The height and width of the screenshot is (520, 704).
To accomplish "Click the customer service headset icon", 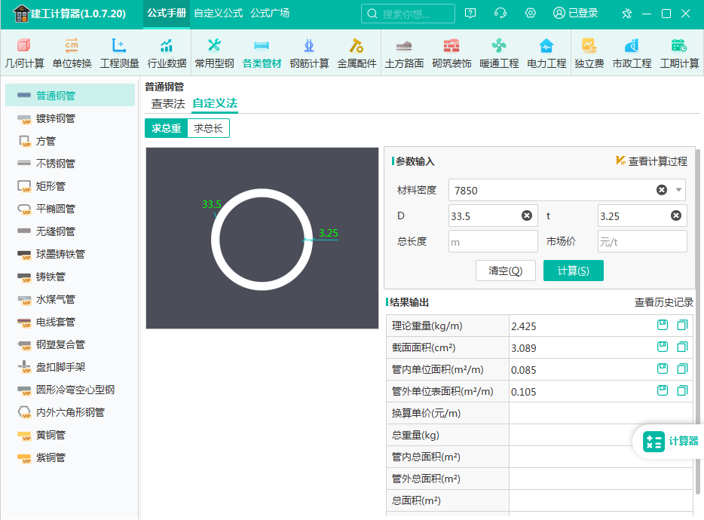I will click(500, 14).
